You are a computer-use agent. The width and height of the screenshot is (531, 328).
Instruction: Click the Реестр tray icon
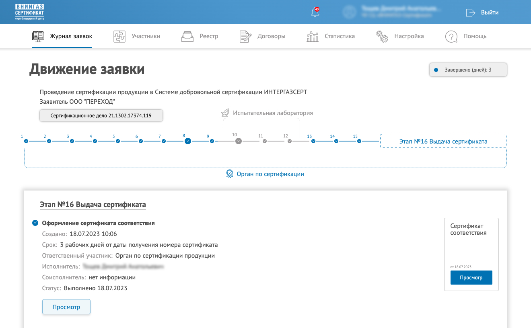[187, 36]
